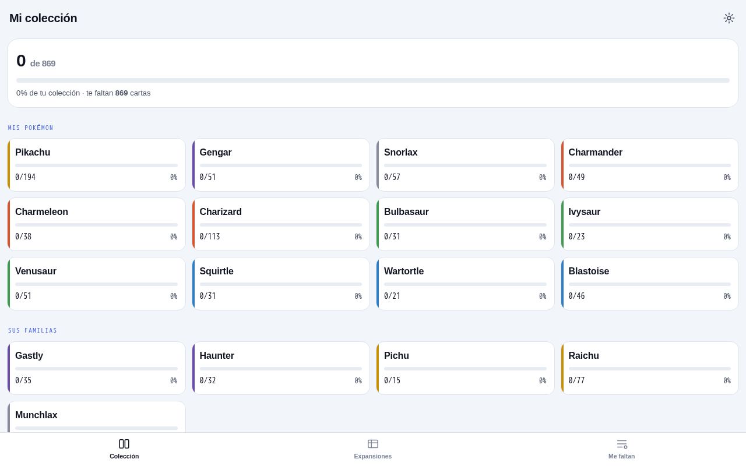Select the Venusaur card
The width and height of the screenshot is (746, 466).
point(96,284)
